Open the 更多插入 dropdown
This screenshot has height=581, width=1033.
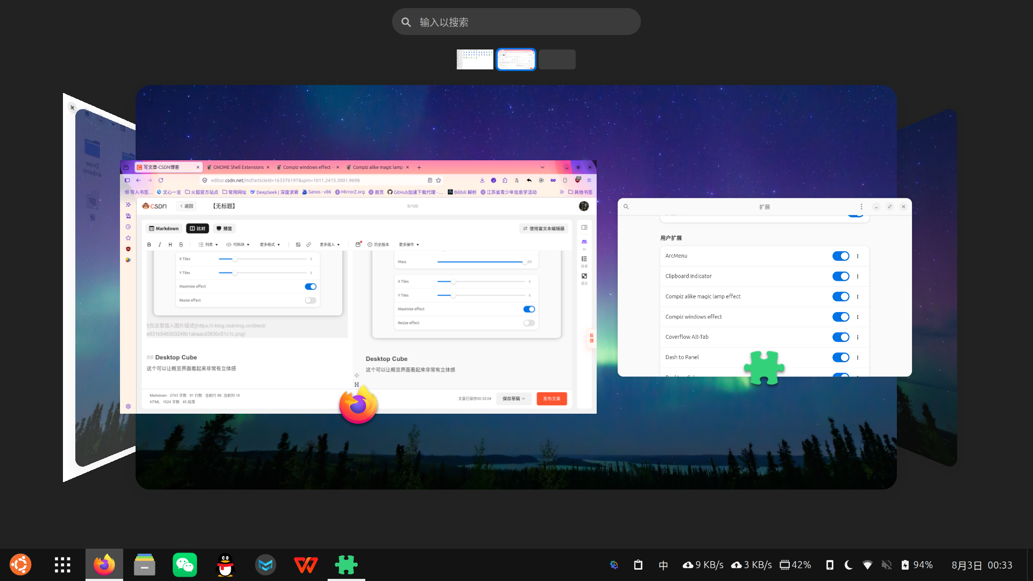click(x=330, y=245)
